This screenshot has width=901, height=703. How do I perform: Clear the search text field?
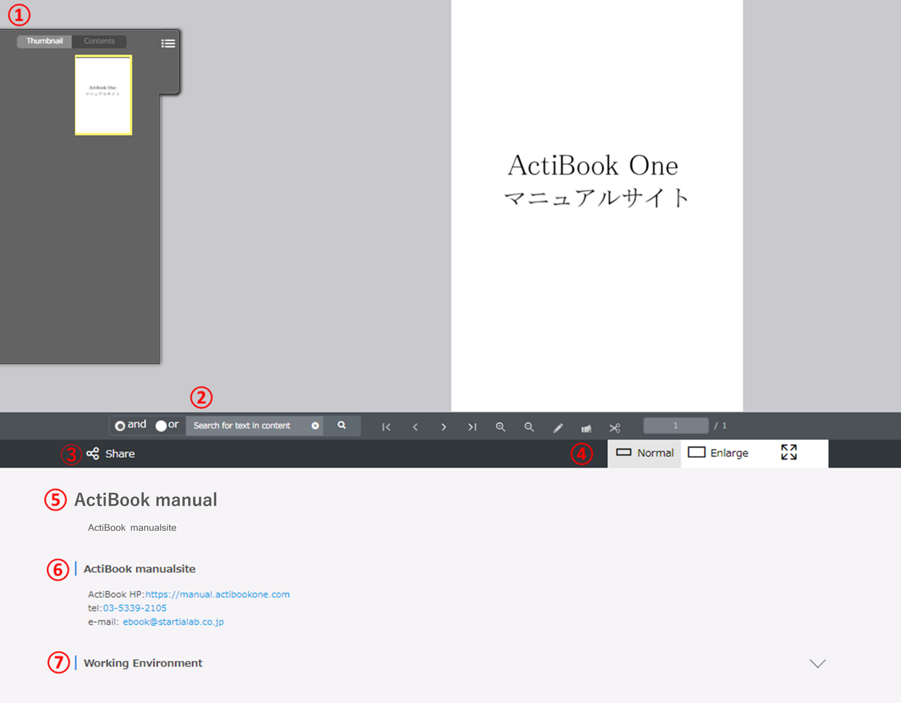point(315,425)
